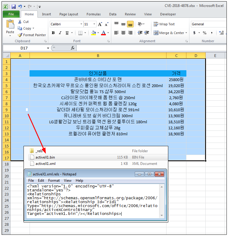Click the Shrink Font icon
The width and height of the screenshot is (228, 236).
click(107, 24)
